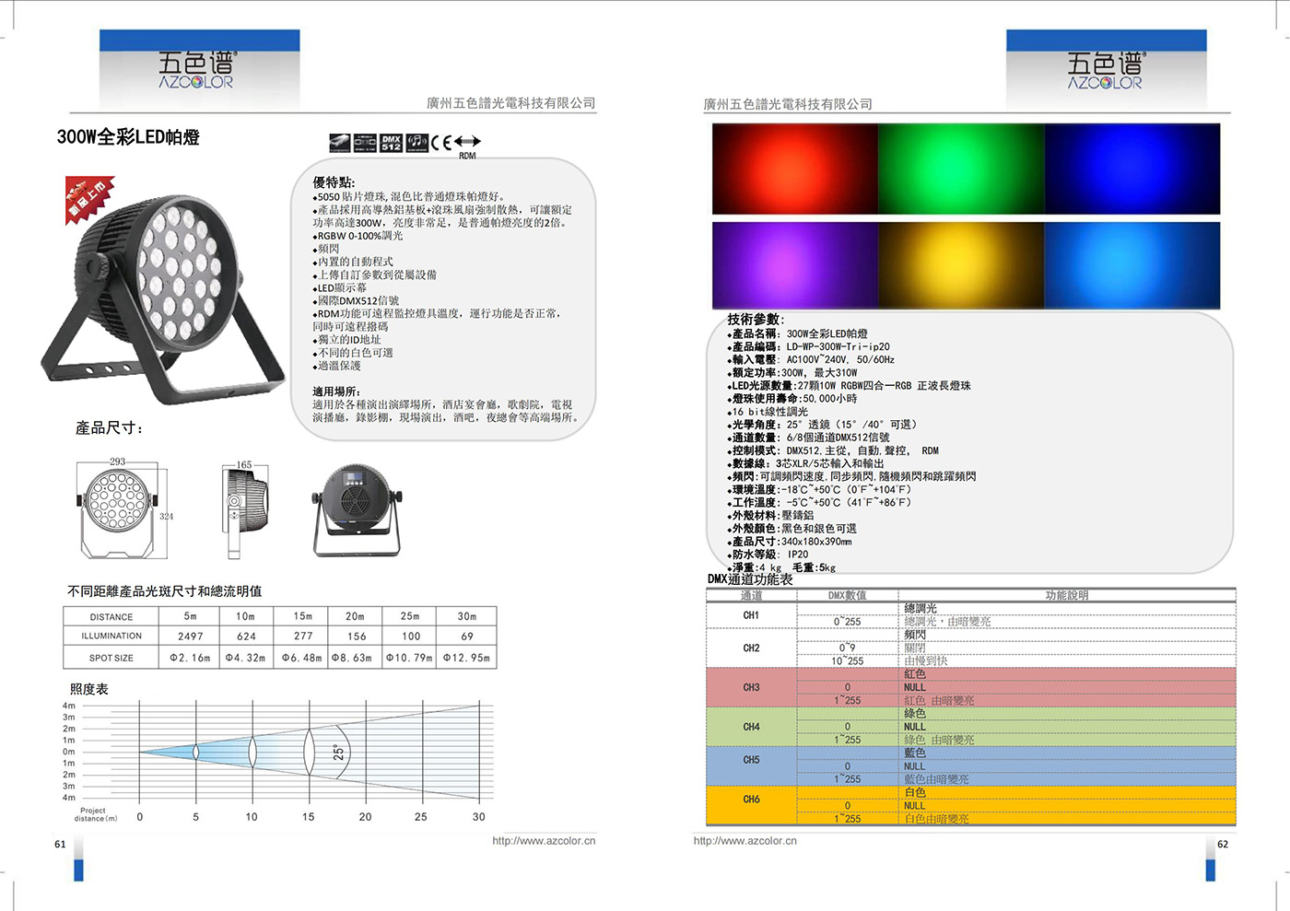Click the Φ2.16m spot size cell
Screen dimensions: 1290x911
(191, 658)
